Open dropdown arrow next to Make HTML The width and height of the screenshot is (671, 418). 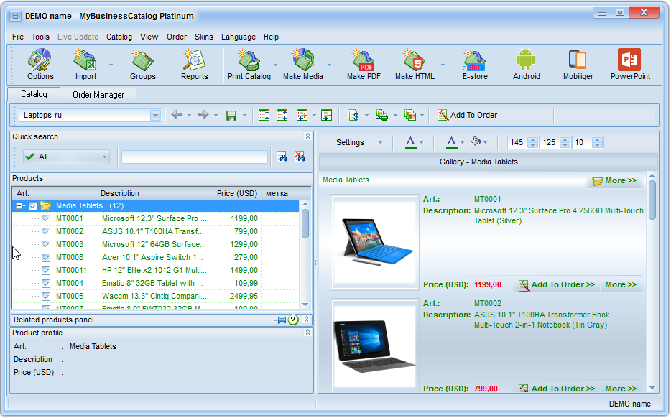click(x=443, y=65)
